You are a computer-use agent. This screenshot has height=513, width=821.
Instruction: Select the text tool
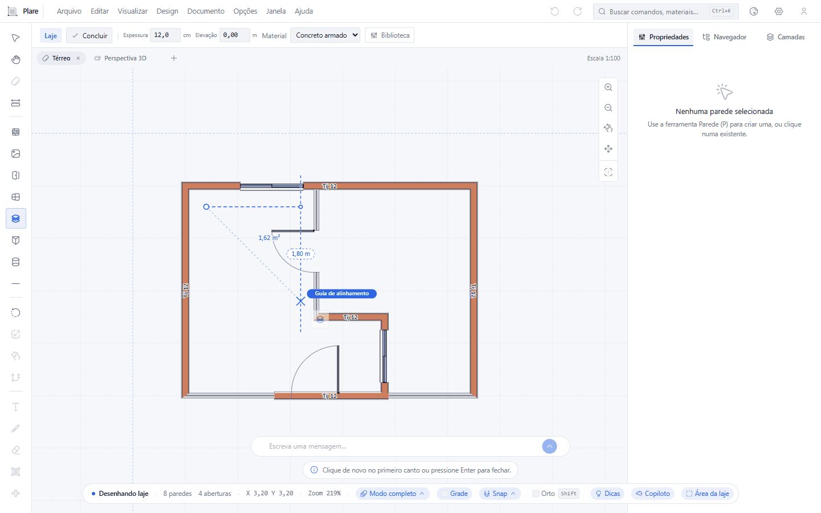16,407
